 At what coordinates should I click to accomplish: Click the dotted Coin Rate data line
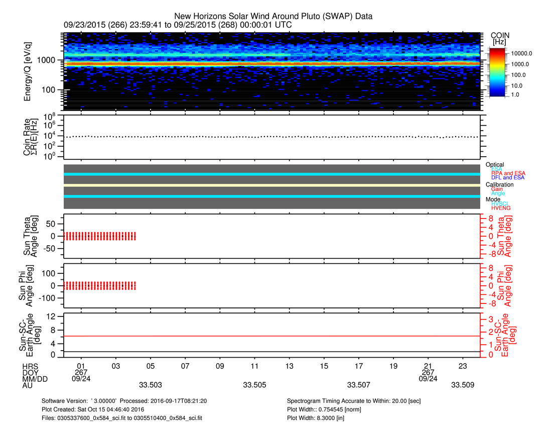[272, 137]
